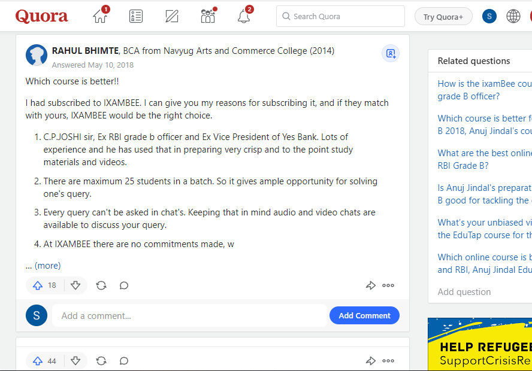The image size is (532, 371).
Task: Open related question 'What's your unbiased'
Action: click(x=485, y=229)
